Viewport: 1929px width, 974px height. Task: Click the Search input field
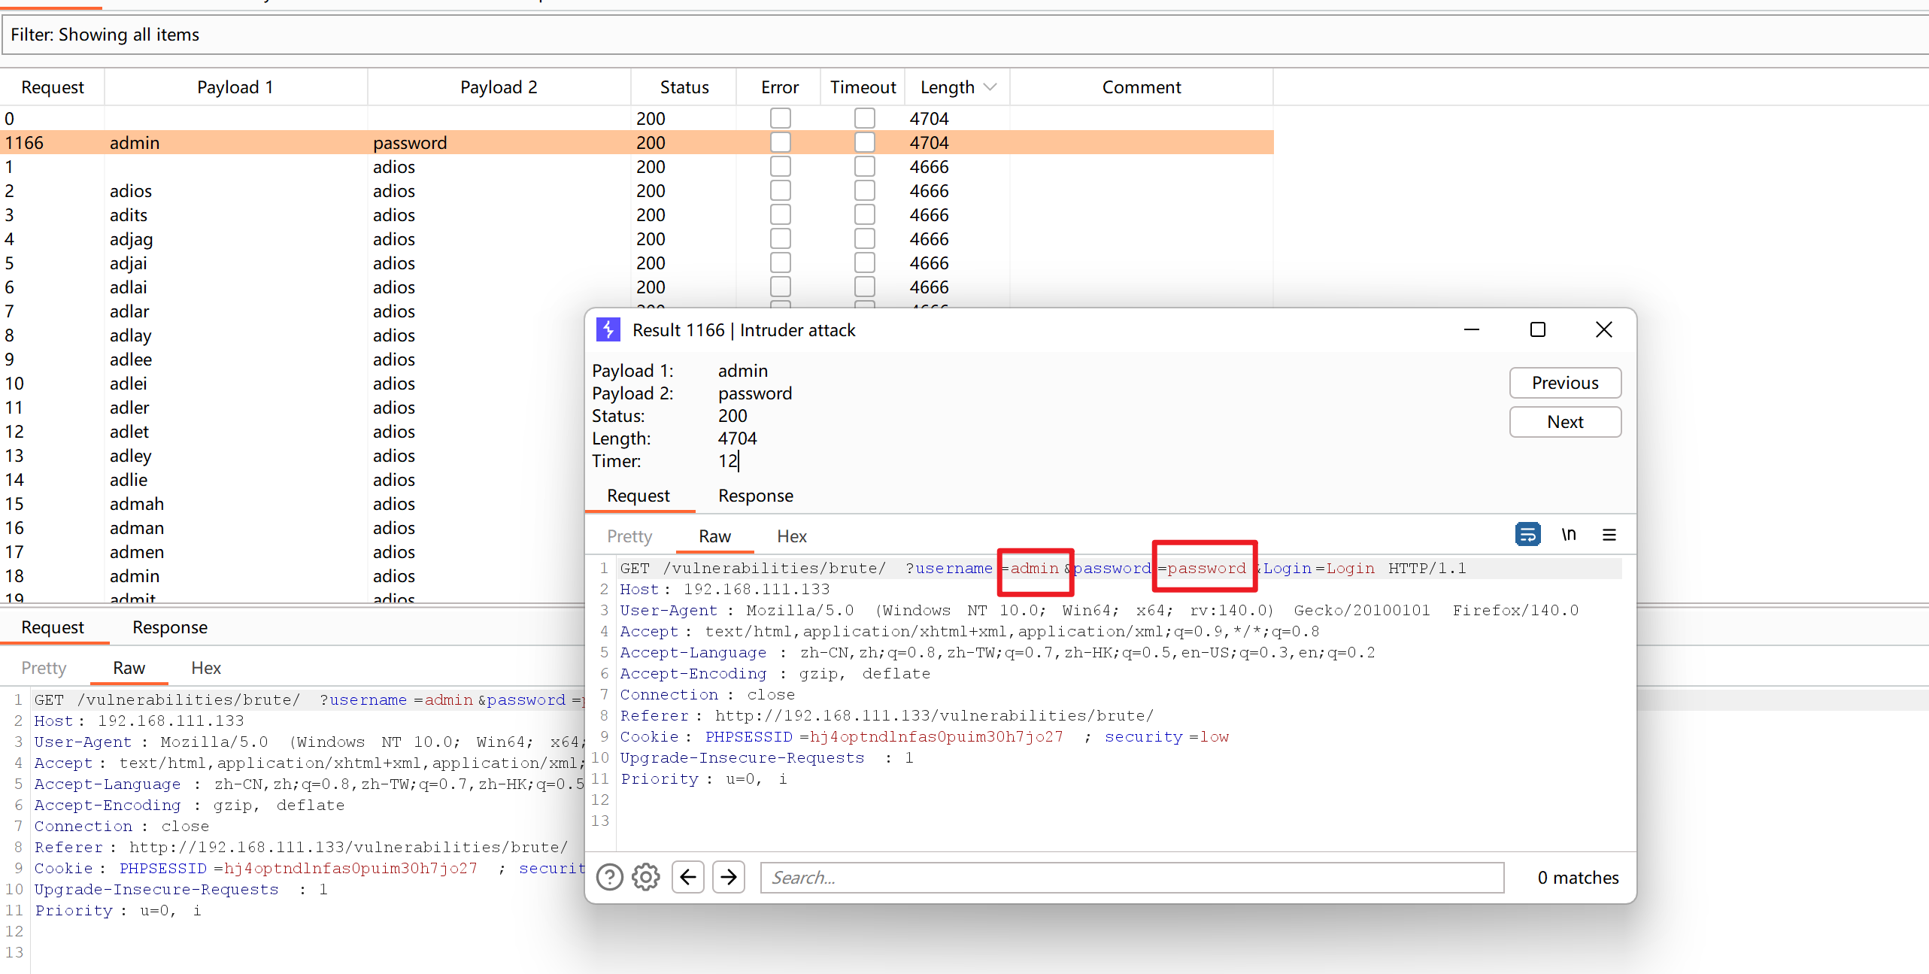click(1132, 878)
